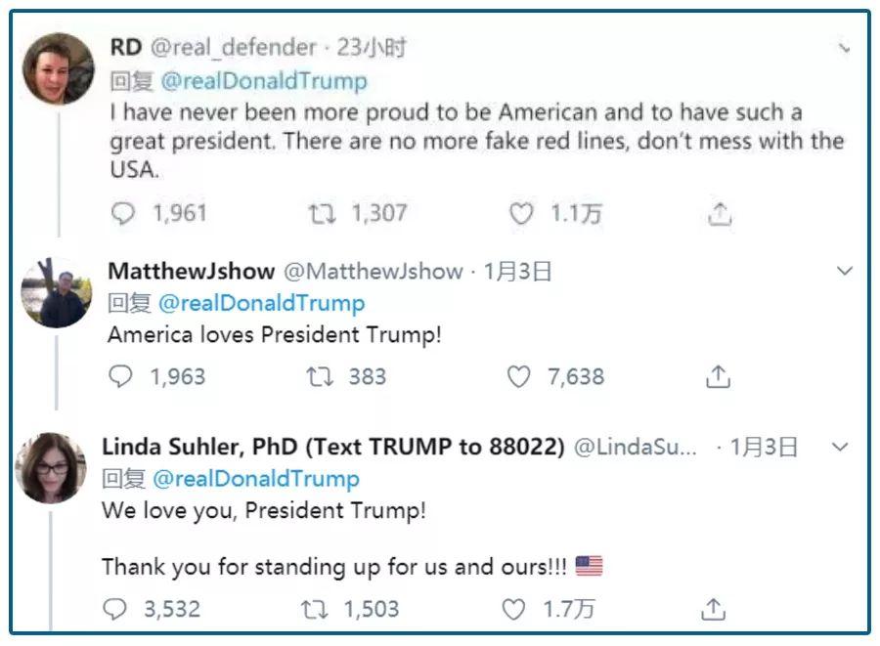Open Linda Suhler's avatar photo
Viewport: 880px width, 646px height.
click(x=51, y=467)
